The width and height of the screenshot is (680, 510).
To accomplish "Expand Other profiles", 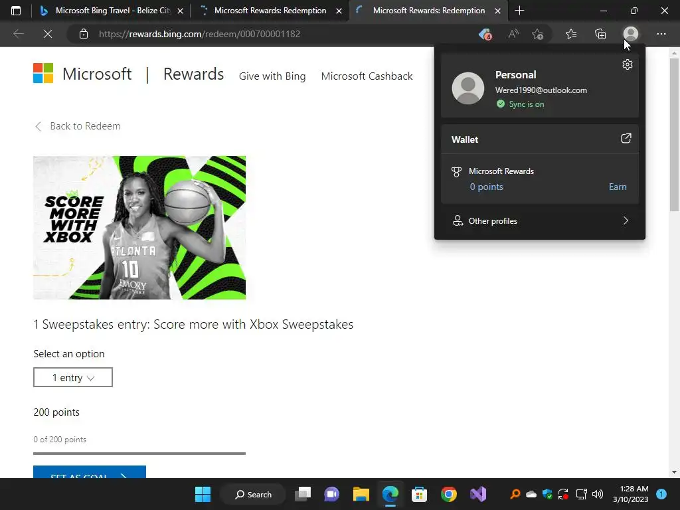I will pyautogui.click(x=539, y=220).
